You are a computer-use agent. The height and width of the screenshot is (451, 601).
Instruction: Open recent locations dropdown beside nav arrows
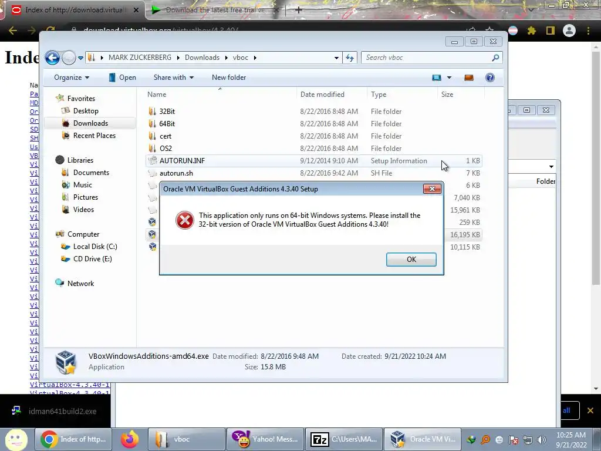[80, 58]
